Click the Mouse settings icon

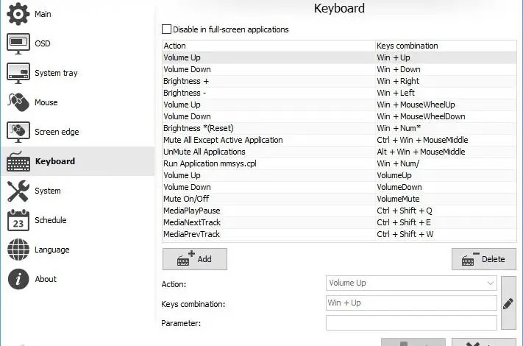(18, 102)
